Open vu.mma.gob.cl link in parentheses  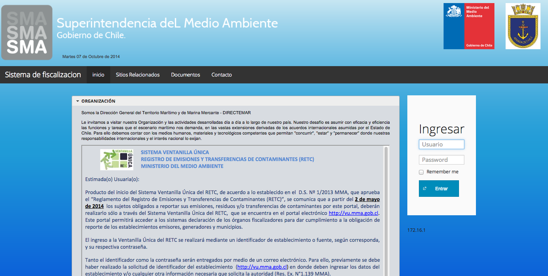[x=262, y=267]
